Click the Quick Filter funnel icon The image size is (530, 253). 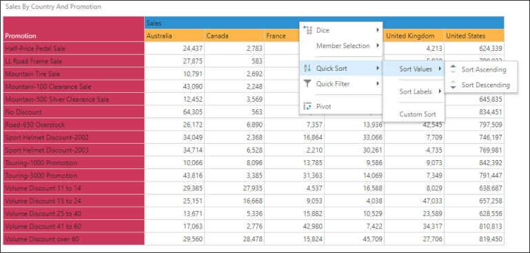click(307, 84)
